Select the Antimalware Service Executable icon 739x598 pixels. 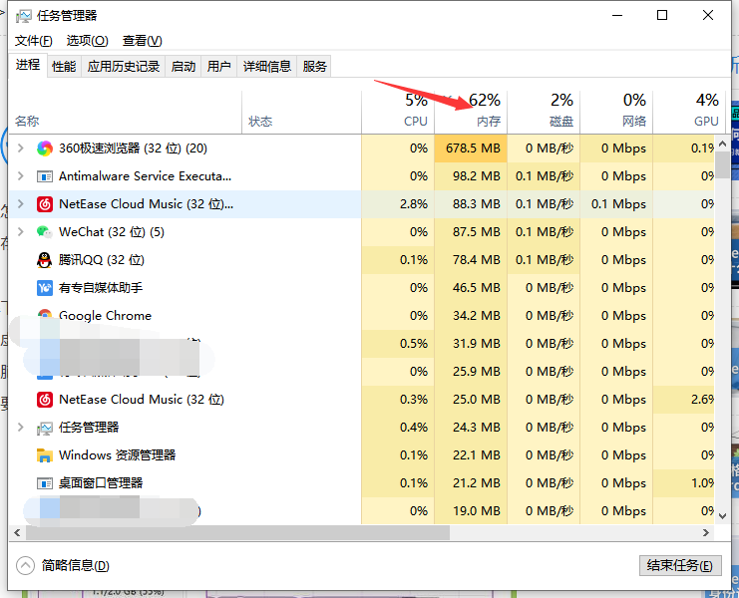click(45, 176)
